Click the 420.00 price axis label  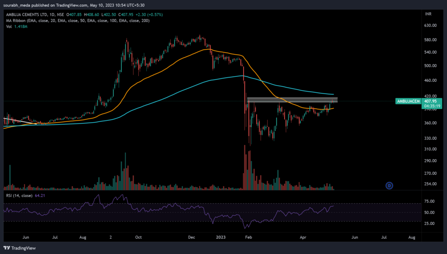tap(430, 96)
